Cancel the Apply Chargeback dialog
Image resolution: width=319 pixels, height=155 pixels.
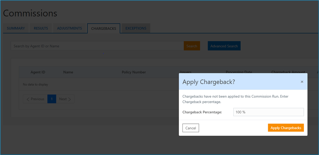coord(191,128)
